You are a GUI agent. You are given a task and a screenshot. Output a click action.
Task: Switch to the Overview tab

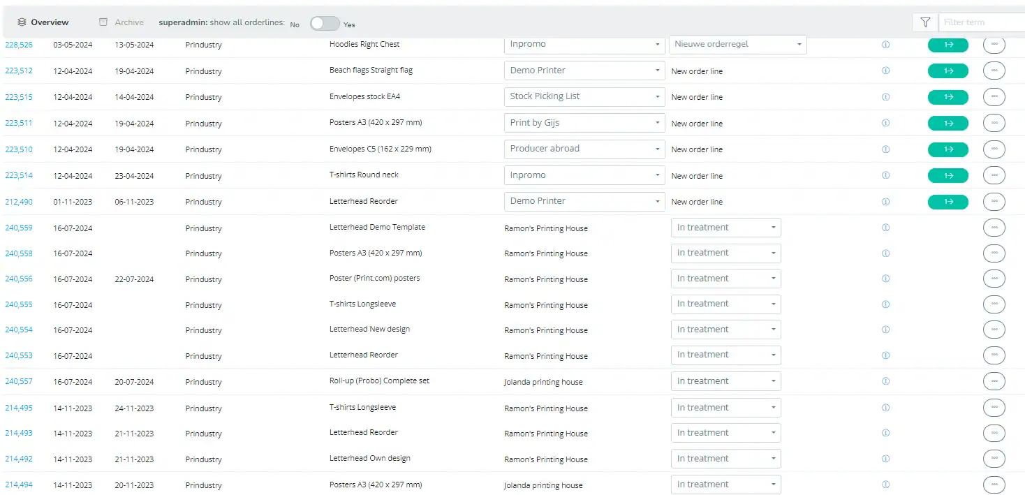click(x=43, y=22)
